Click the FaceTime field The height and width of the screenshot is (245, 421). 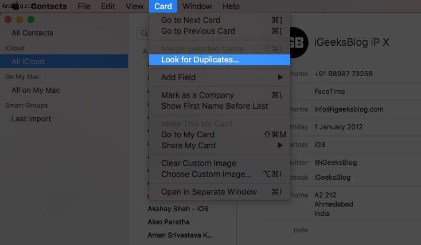coord(330,92)
